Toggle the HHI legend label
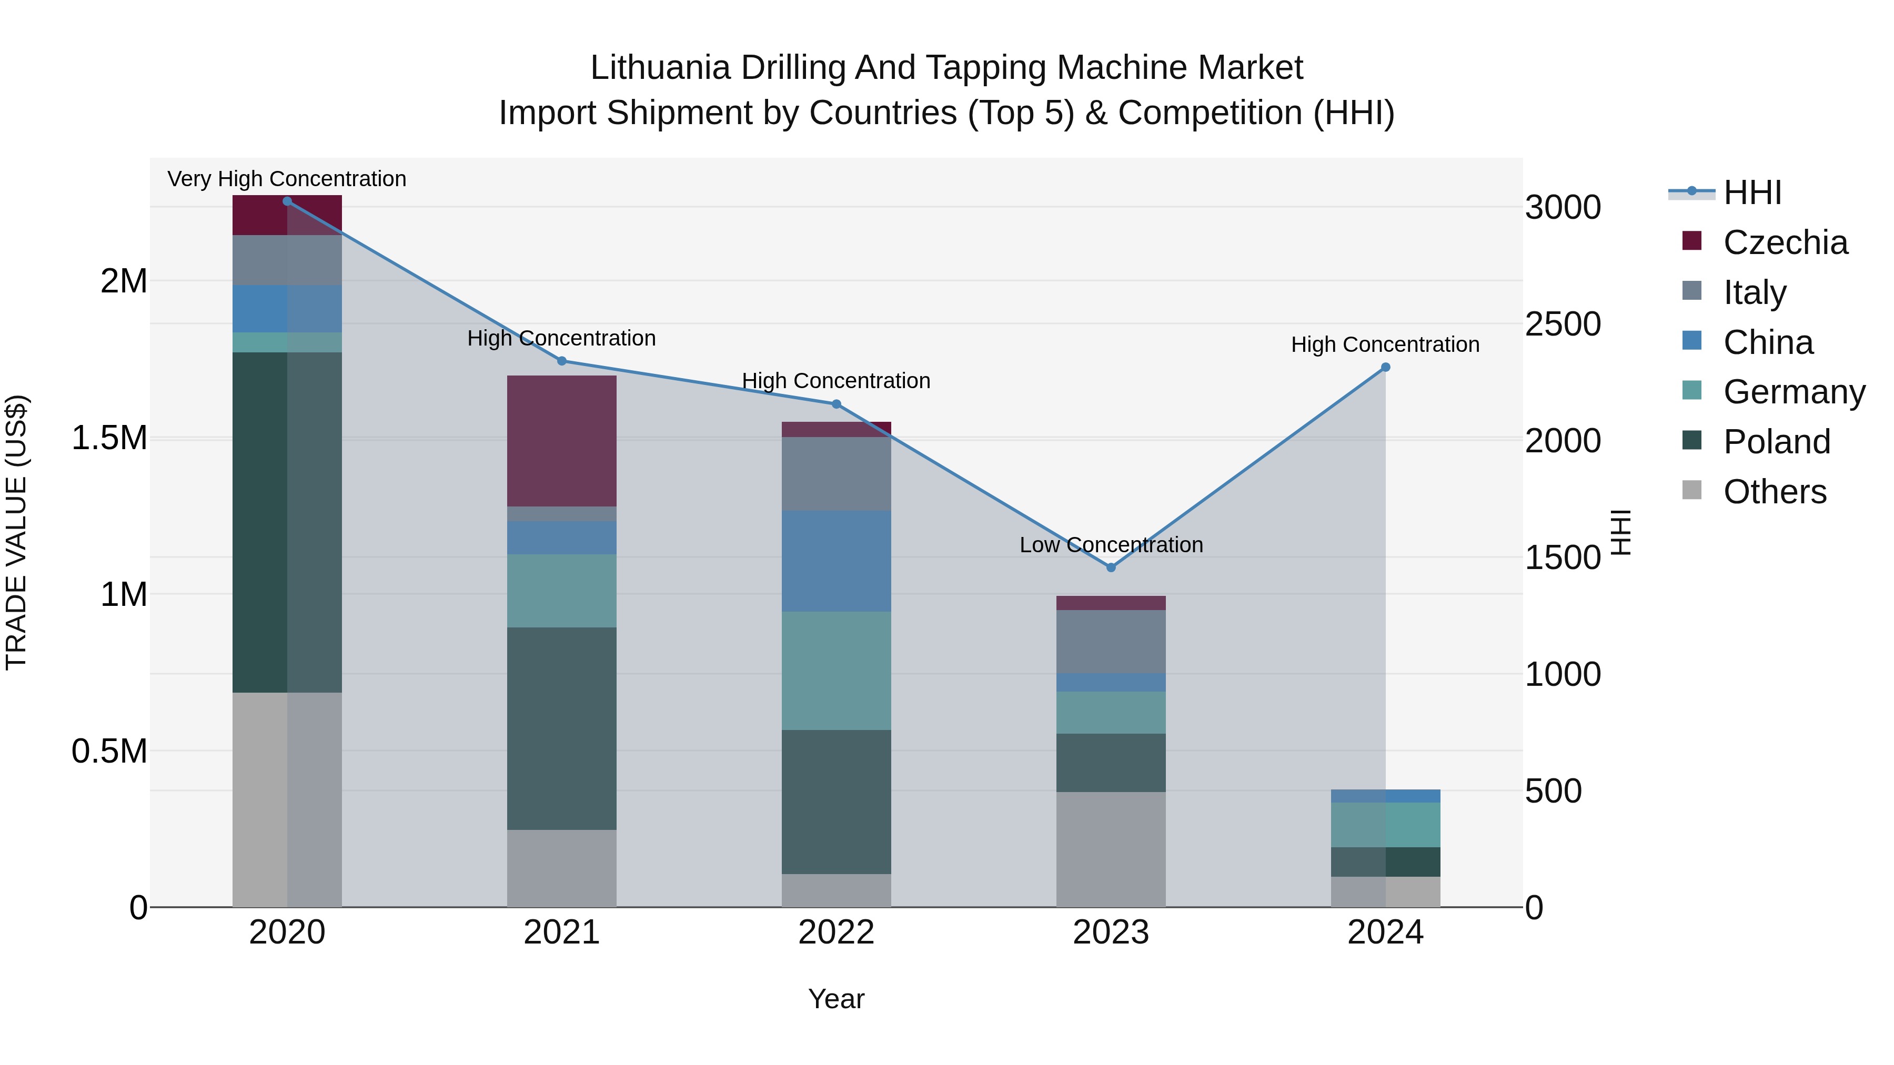 [x=1753, y=192]
